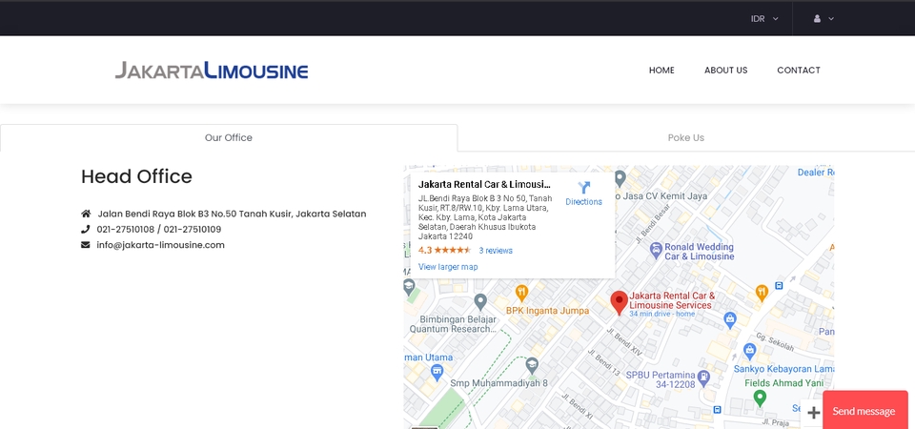The image size is (915, 429).
Task: Click the home address icon
Action: (86, 214)
